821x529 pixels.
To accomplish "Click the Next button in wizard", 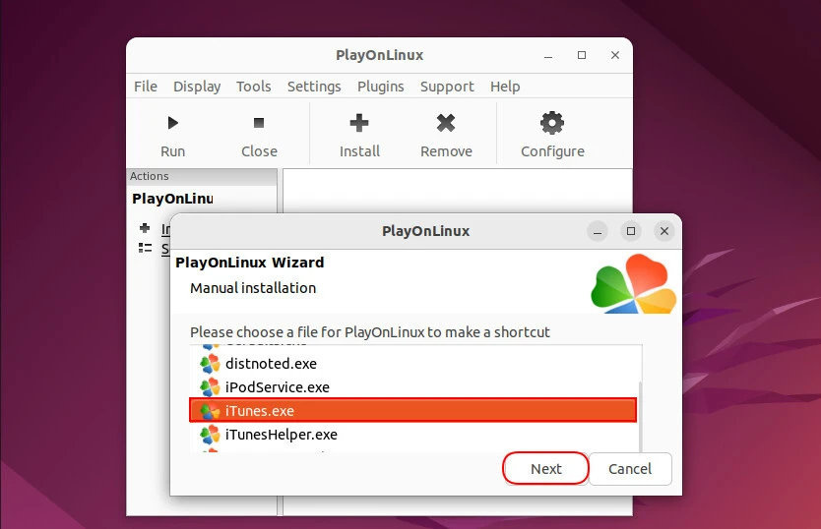I will [x=545, y=469].
